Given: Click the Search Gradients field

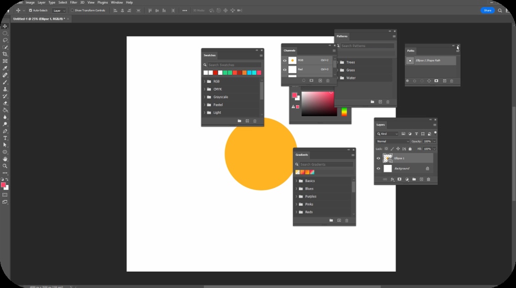Looking at the screenshot, I should pos(326,165).
